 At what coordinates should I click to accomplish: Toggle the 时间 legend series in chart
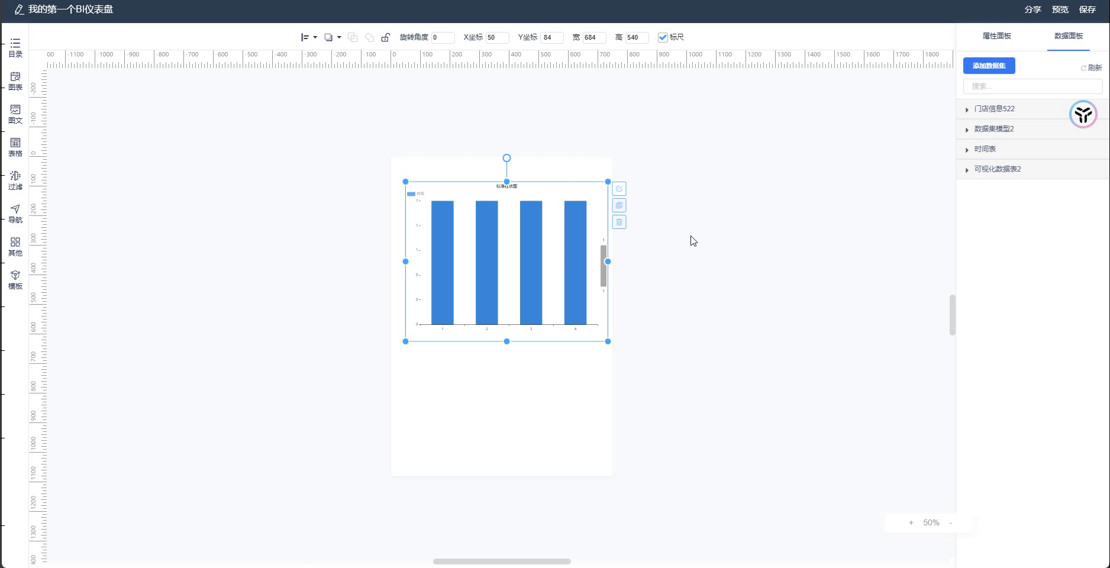tap(415, 193)
